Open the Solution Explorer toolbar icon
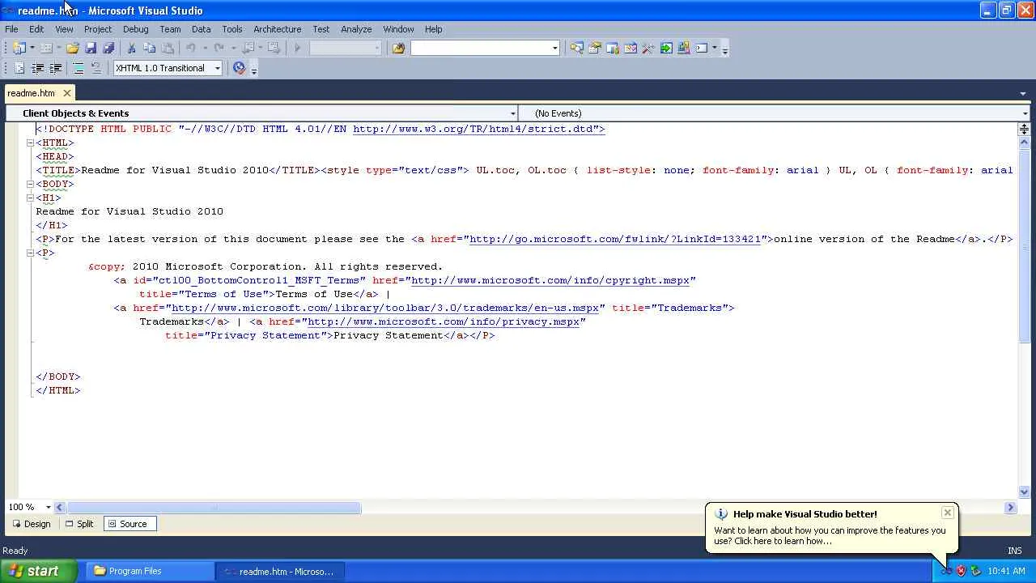 576,48
